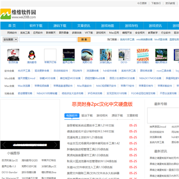Click the featured slideshow image area

30,120
